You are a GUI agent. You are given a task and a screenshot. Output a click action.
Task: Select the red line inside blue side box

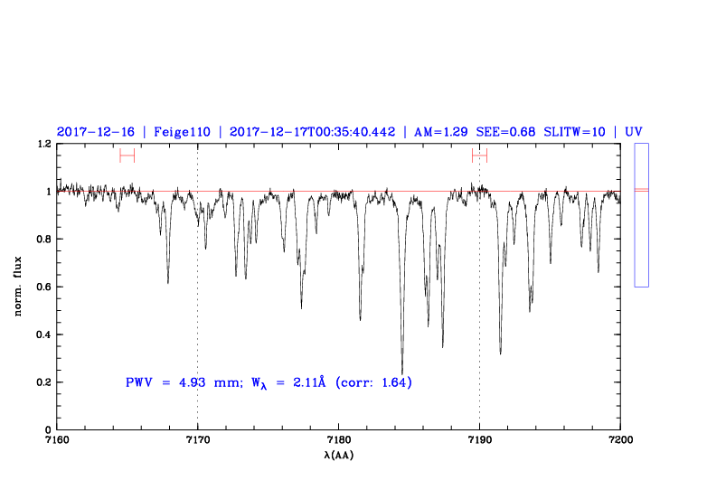coord(641,190)
